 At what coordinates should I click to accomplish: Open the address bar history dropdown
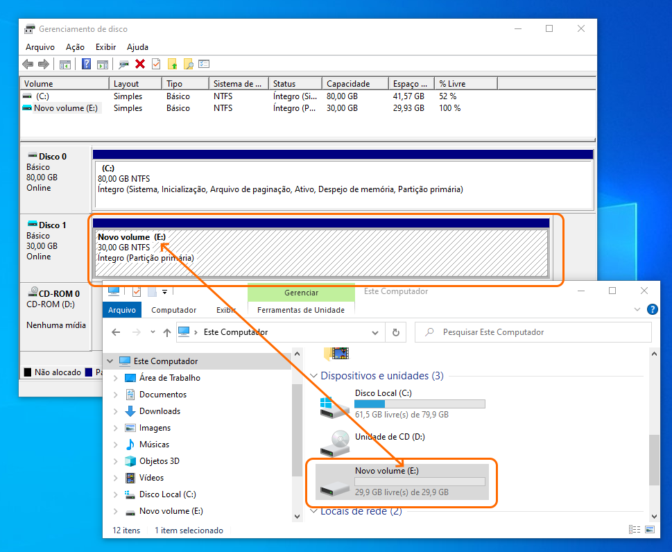click(x=375, y=333)
